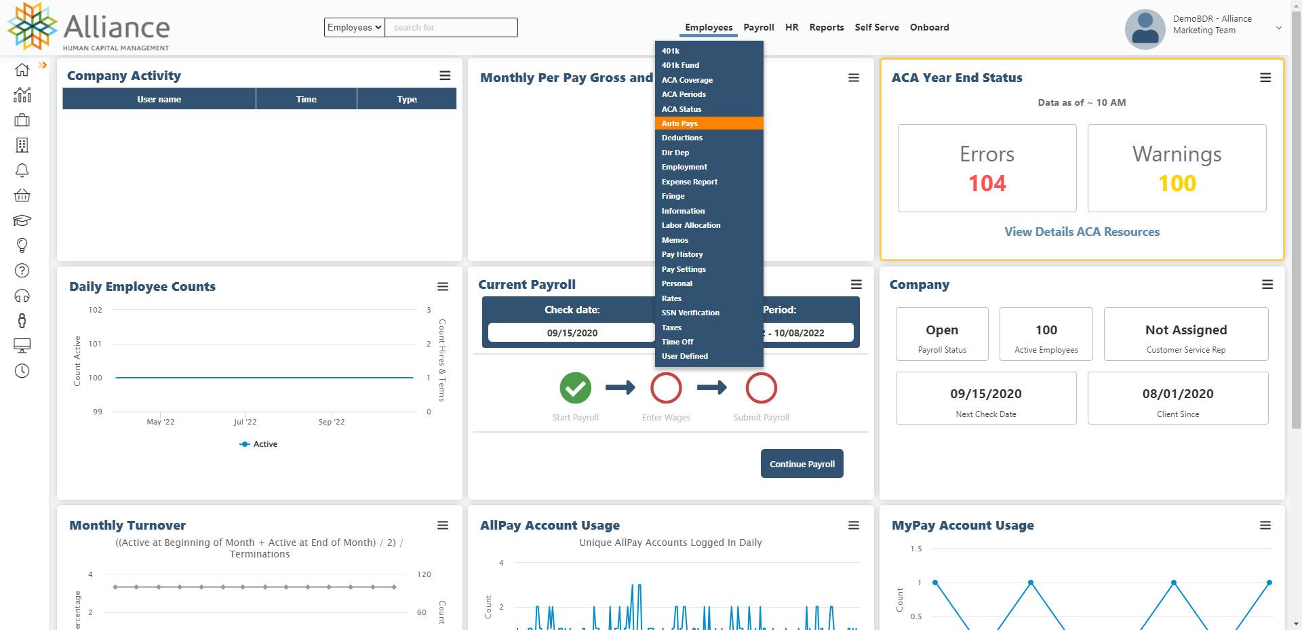Open the shopping basket sidebar icon
This screenshot has height=630, width=1302.
point(22,195)
